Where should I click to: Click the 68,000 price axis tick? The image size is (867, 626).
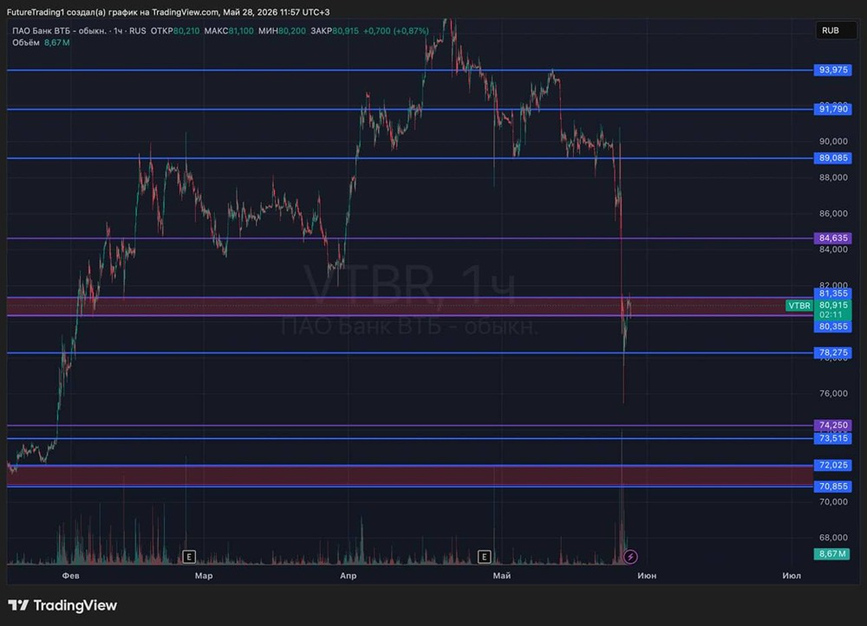833,537
